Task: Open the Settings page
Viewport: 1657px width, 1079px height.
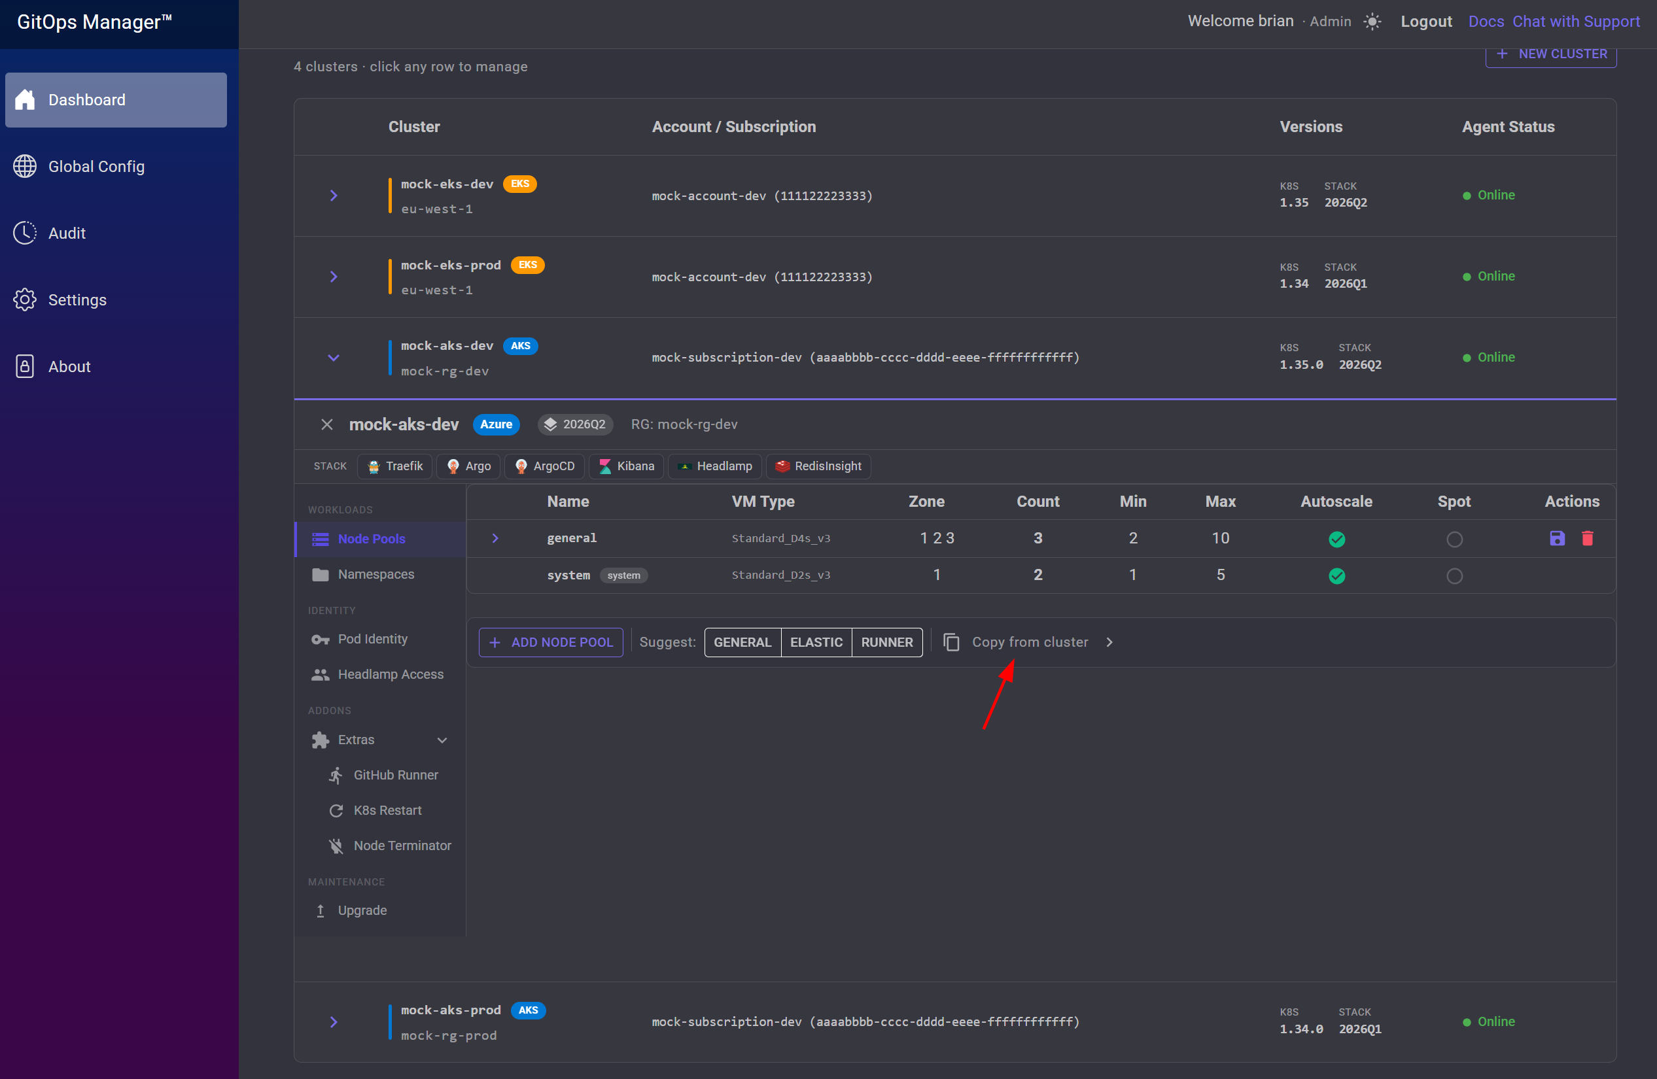Action: (116, 300)
